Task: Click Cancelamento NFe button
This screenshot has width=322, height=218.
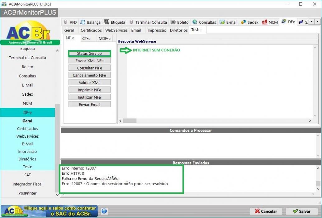Action: pos(89,75)
